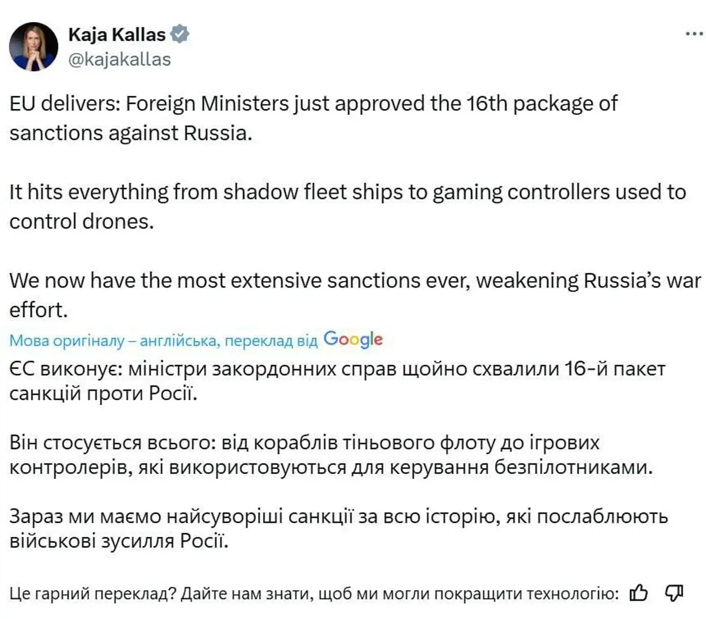Click the "Це гарний переклад?" feedback prompt

[314, 594]
